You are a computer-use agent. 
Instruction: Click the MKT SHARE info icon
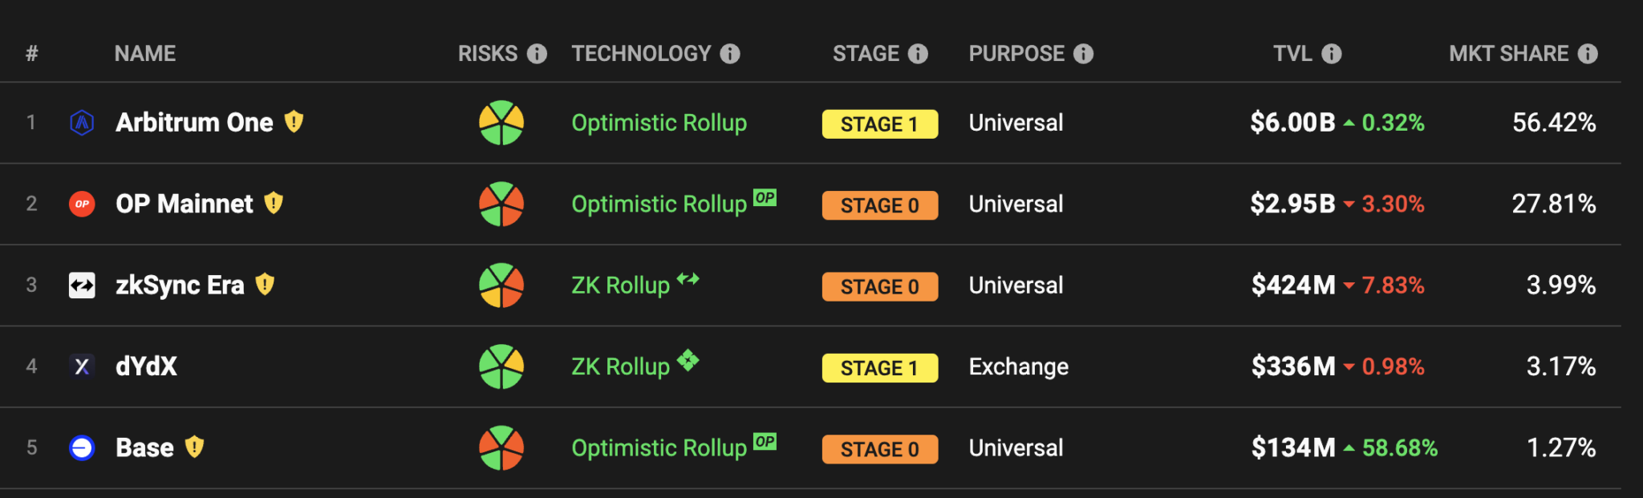[1588, 54]
